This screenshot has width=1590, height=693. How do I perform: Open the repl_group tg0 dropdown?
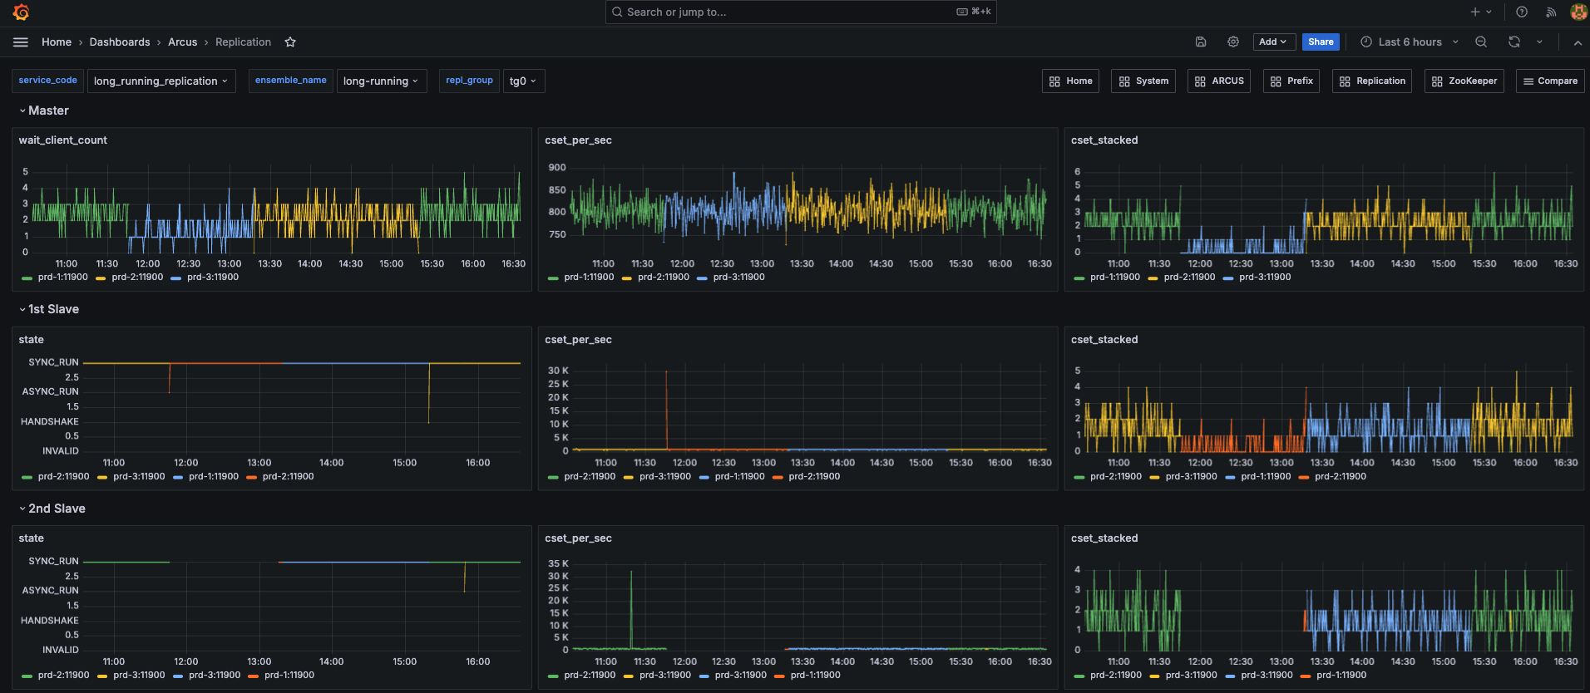coord(523,81)
